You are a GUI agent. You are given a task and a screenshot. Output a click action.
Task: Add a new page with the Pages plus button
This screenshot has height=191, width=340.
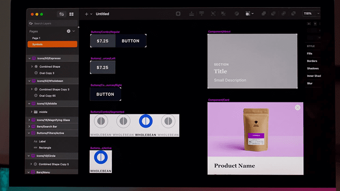click(x=68, y=31)
